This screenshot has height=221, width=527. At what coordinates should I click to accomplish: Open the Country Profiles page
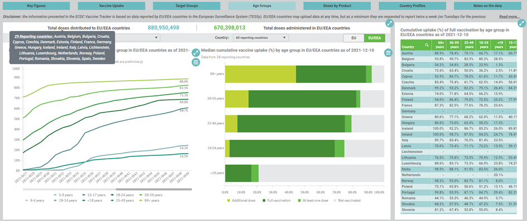pos(417,6)
